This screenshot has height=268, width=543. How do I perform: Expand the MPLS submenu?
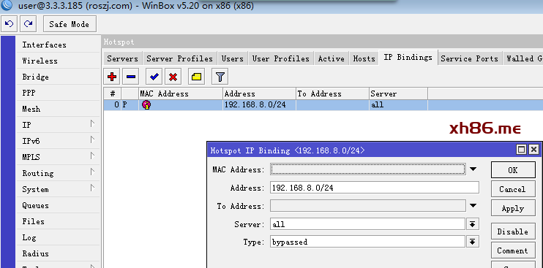pyautogui.click(x=59, y=157)
